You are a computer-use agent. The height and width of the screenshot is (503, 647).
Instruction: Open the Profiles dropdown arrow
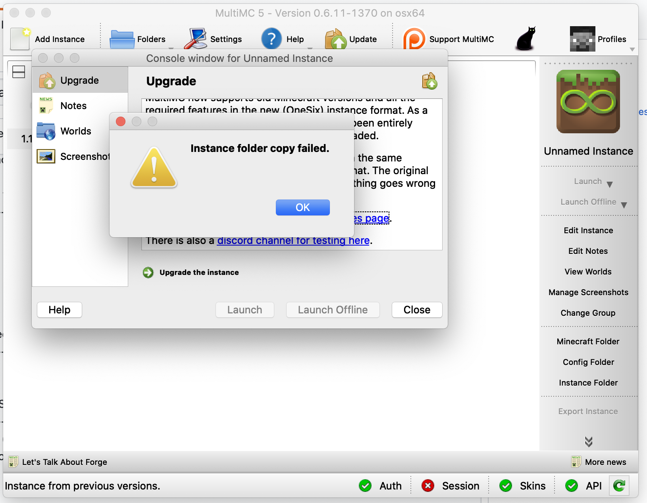click(x=632, y=49)
